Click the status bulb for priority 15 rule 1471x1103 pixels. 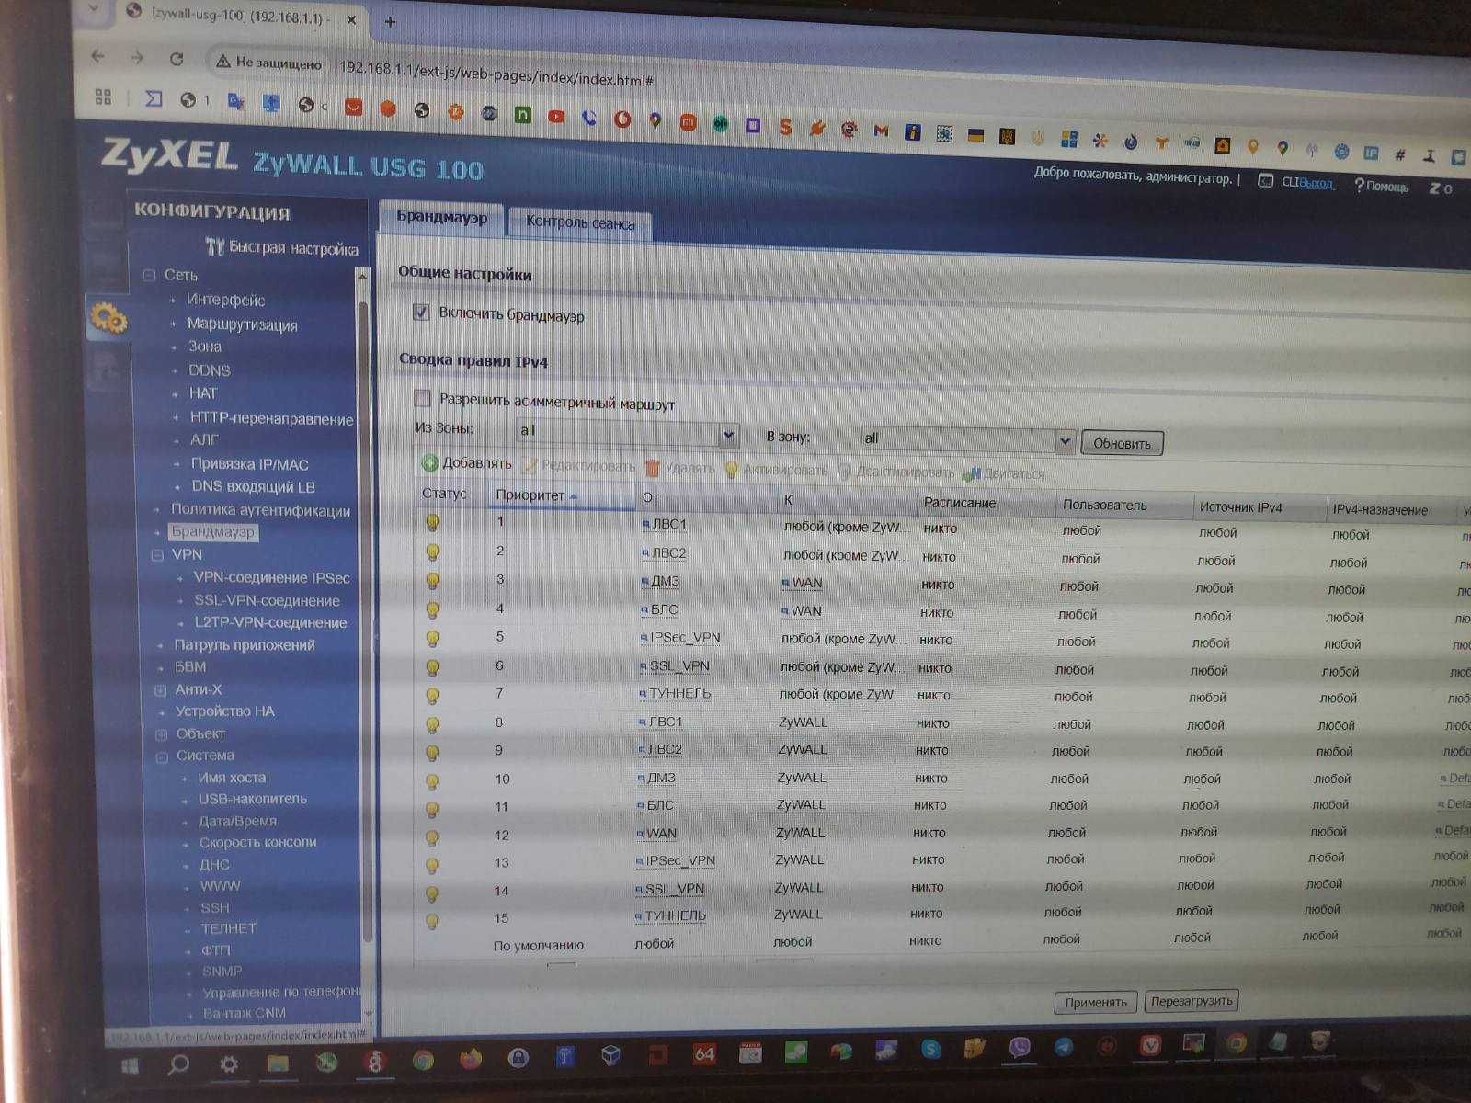(x=431, y=920)
